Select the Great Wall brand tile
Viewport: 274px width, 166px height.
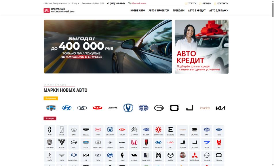click(98, 144)
